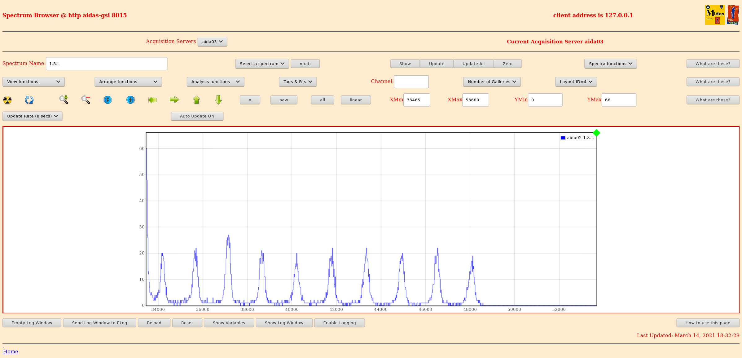Toggle the Auto Update ON button

pos(197,116)
